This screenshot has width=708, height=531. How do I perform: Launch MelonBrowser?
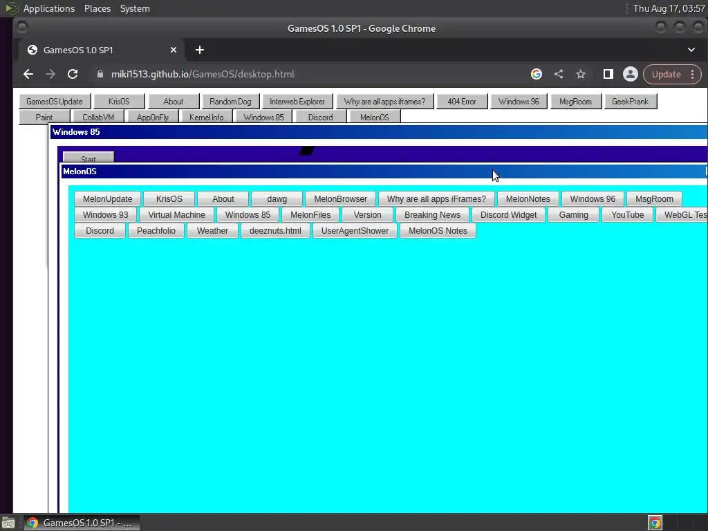point(340,198)
